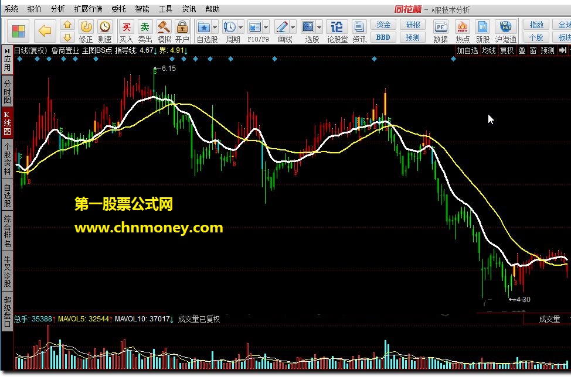571x377 pixels.
Task: Open the 工具 menu
Action: click(x=165, y=9)
